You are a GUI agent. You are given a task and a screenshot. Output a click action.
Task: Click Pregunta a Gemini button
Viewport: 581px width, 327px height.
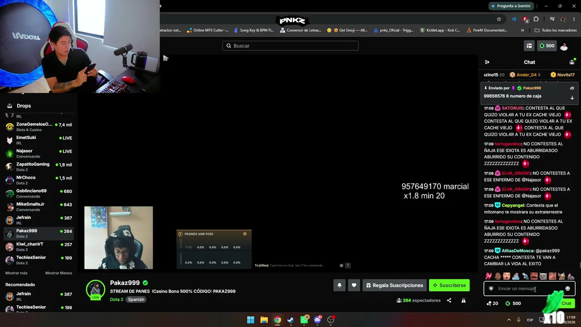(511, 6)
